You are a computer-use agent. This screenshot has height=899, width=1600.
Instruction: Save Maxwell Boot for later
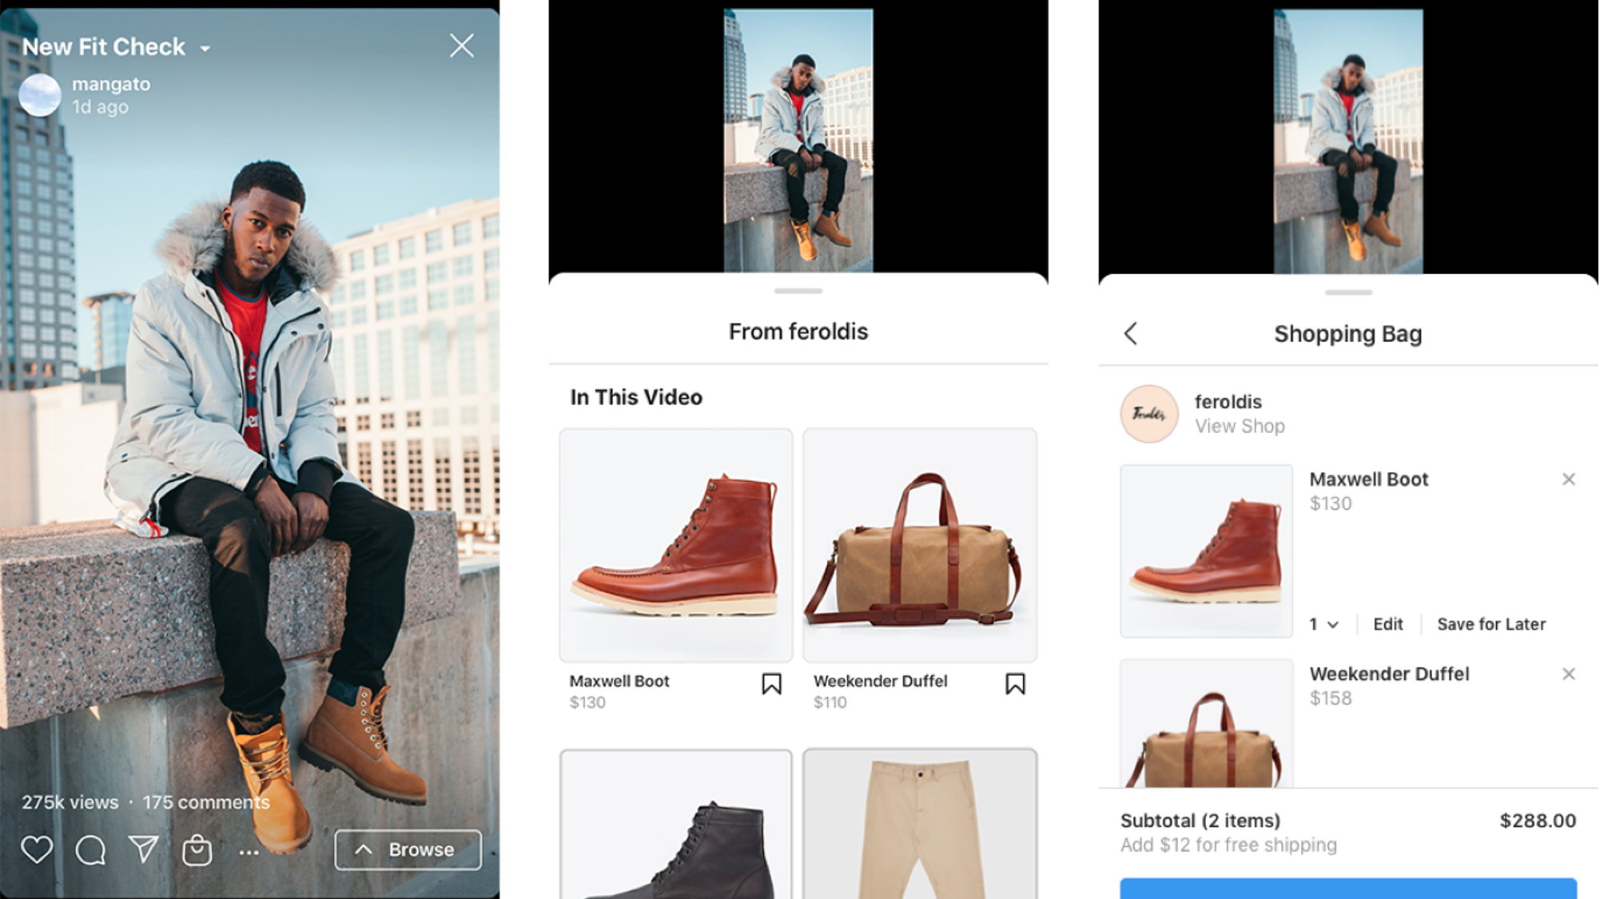point(1491,624)
